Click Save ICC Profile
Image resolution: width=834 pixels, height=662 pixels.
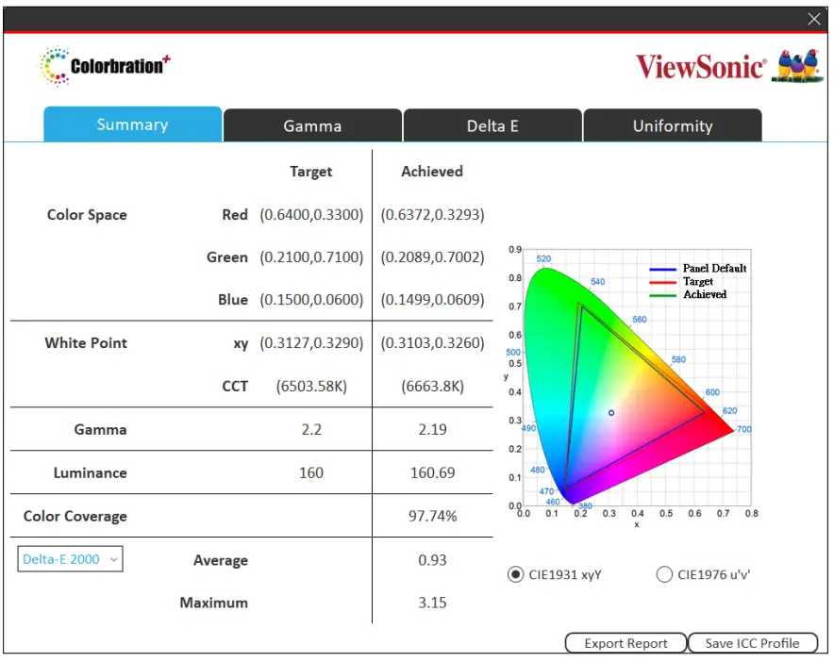pos(752,642)
